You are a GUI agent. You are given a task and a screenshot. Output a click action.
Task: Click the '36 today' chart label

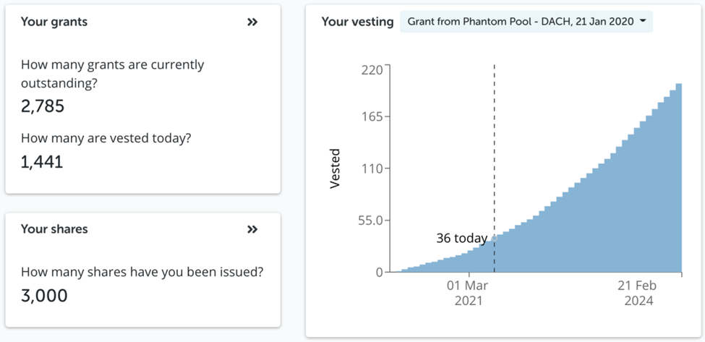click(x=461, y=238)
